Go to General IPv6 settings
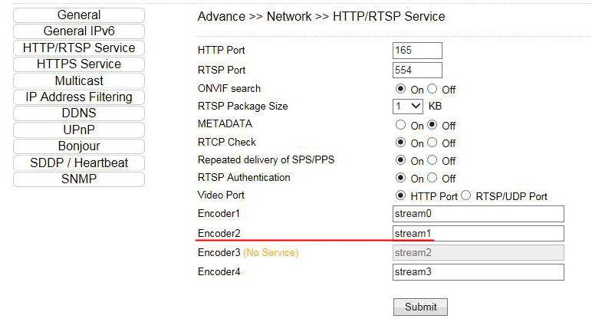 click(x=78, y=31)
